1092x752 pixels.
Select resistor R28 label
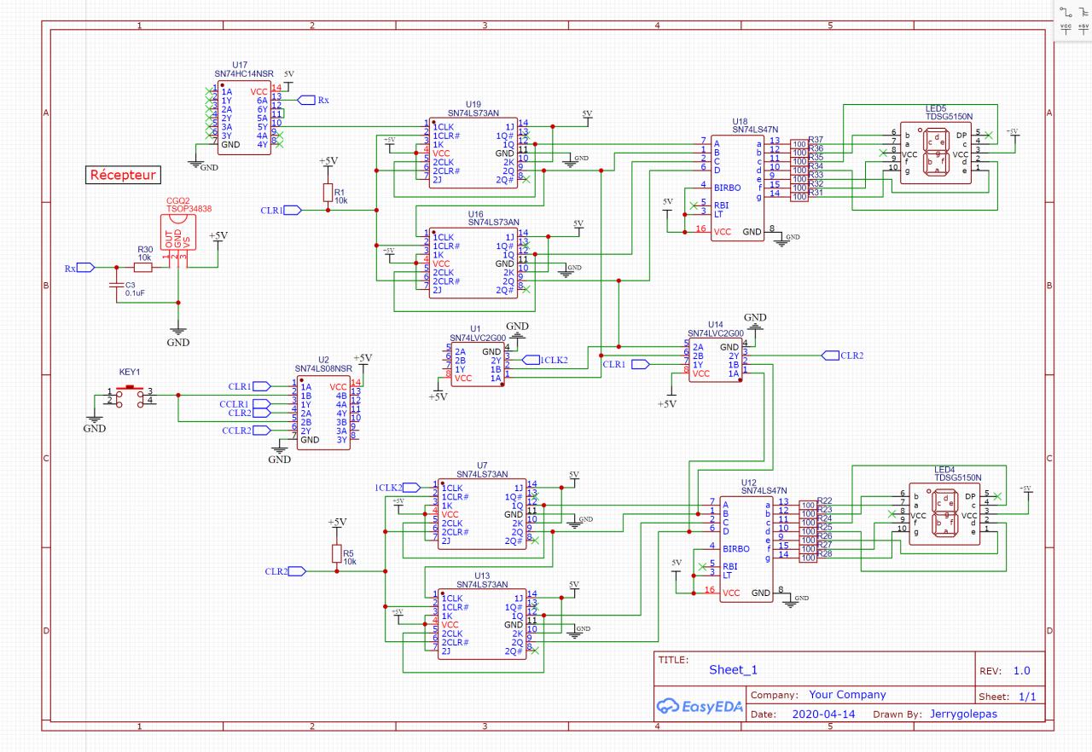point(824,554)
